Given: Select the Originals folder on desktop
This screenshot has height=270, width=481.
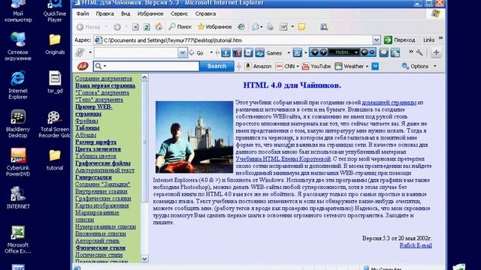Looking at the screenshot, I should coord(55,44).
